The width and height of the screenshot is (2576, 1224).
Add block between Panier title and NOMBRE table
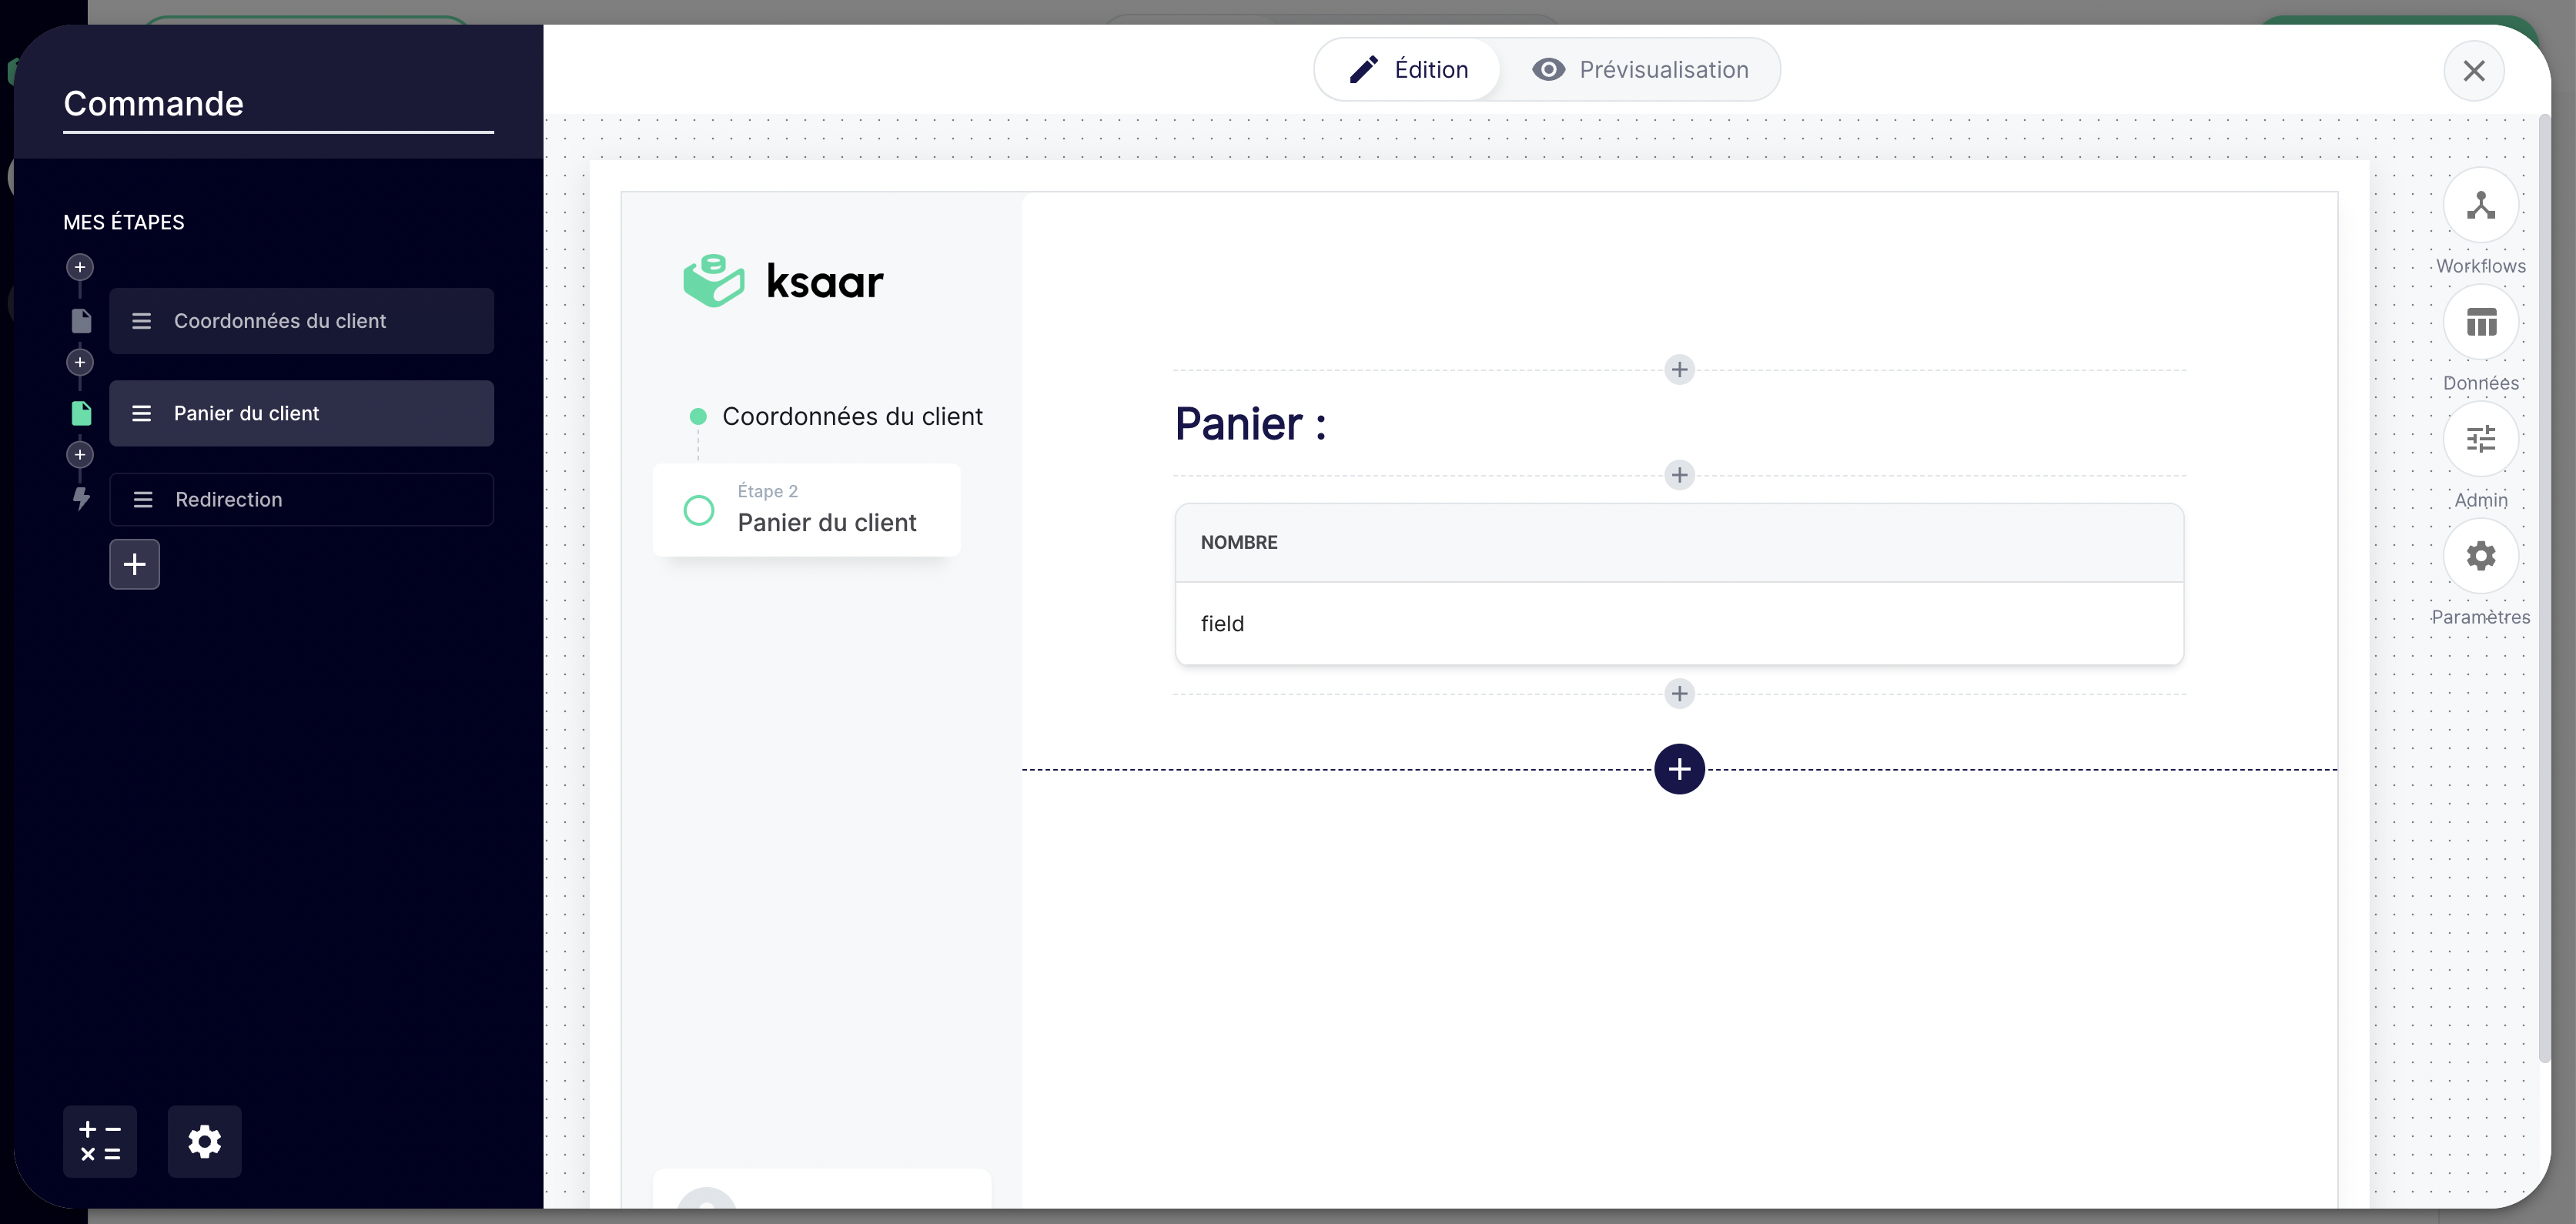[1679, 475]
